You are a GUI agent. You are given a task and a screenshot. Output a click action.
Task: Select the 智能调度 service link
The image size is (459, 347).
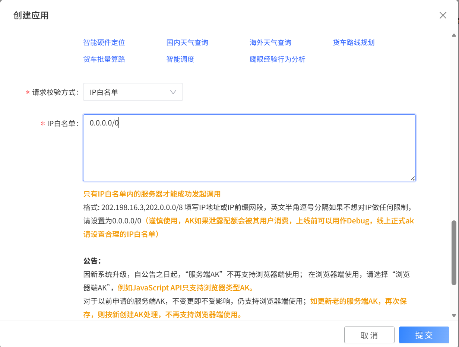(180, 59)
